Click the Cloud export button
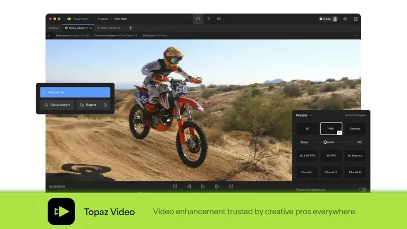Screen dimensions: 407x229 (x=57, y=105)
